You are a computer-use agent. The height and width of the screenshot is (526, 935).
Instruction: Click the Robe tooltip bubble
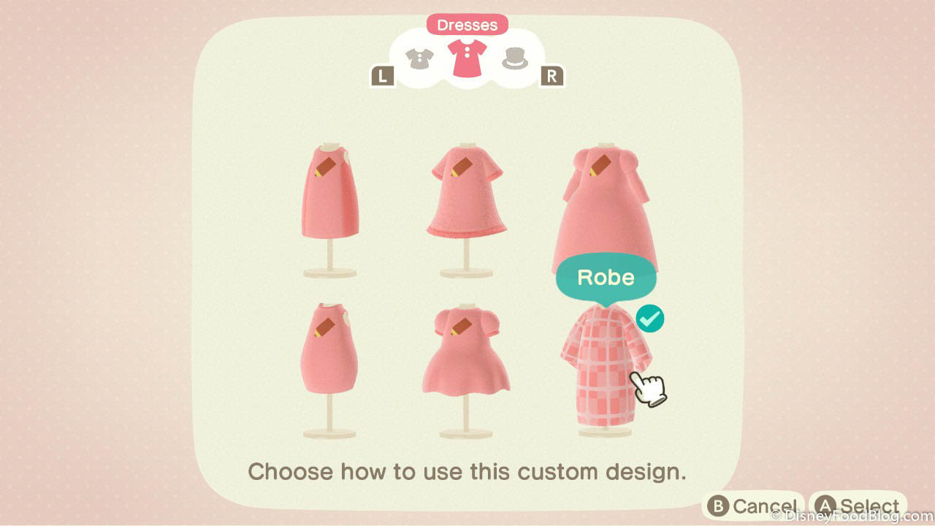click(606, 278)
